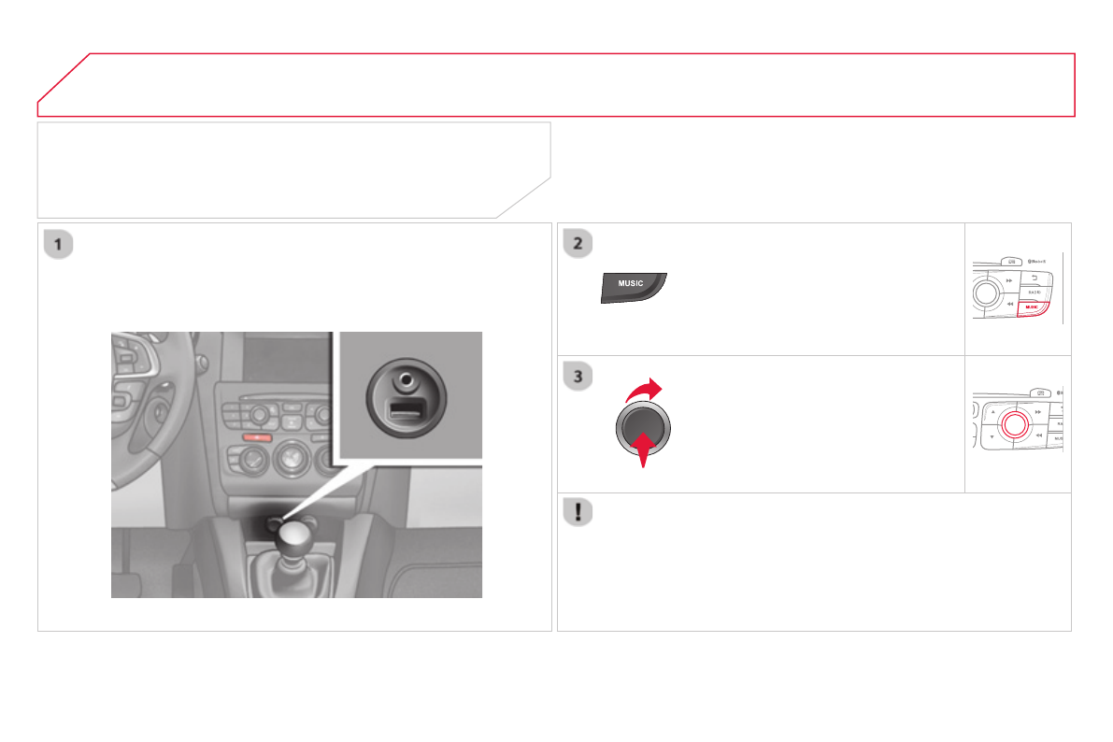1113x742 pixels.
Task: Click the RADIO key in the upper panel diagram
Action: click(x=1035, y=293)
